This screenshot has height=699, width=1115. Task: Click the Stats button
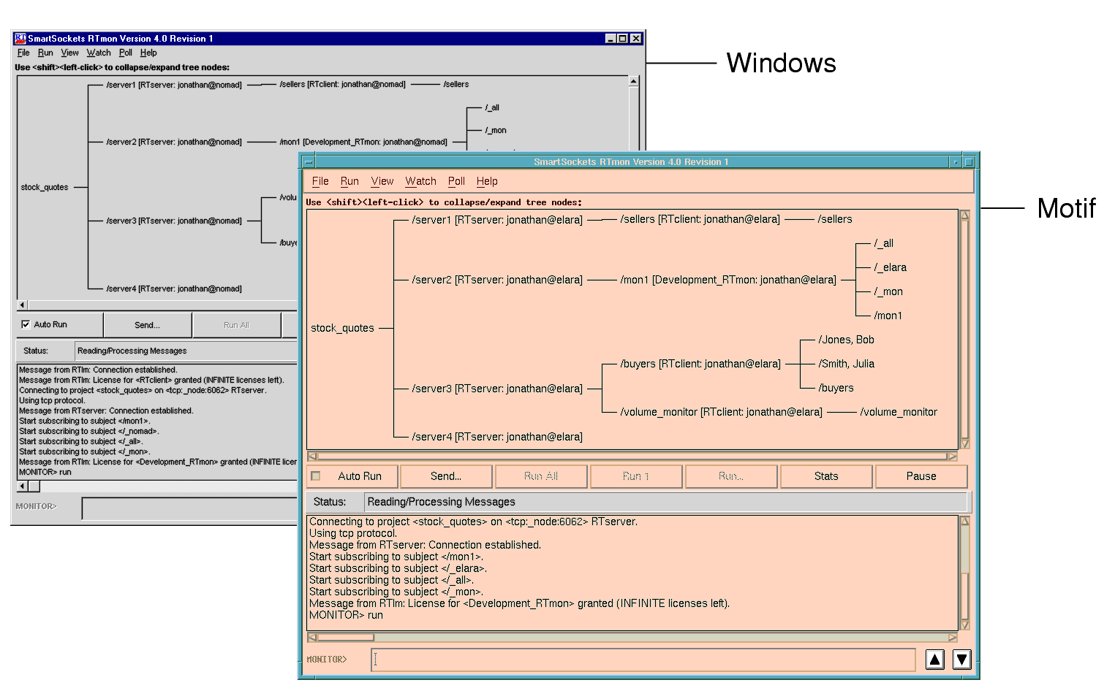coord(826,476)
